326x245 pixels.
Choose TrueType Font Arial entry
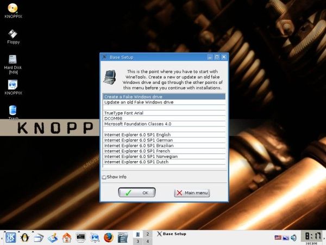click(x=164, y=113)
